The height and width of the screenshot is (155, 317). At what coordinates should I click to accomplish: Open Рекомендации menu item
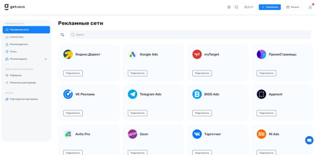click(26, 59)
